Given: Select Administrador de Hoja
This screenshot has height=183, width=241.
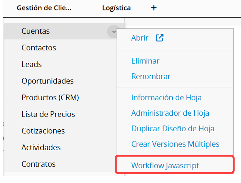Looking at the screenshot, I should pyautogui.click(x=170, y=113).
